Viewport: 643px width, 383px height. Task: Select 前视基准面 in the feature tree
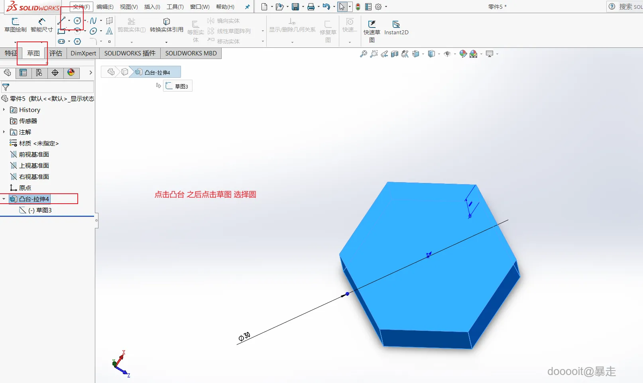click(x=34, y=154)
